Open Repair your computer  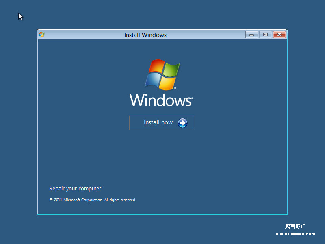click(x=75, y=188)
